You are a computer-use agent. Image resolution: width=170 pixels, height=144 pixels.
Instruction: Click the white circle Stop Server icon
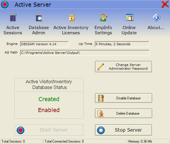click(x=101, y=130)
